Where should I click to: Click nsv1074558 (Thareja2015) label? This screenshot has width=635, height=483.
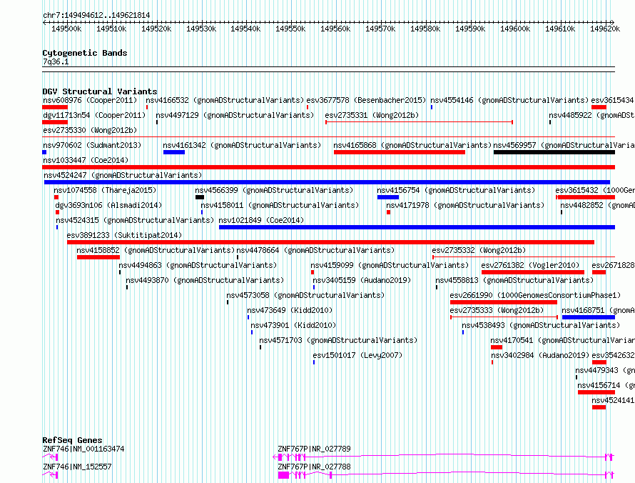click(x=105, y=190)
